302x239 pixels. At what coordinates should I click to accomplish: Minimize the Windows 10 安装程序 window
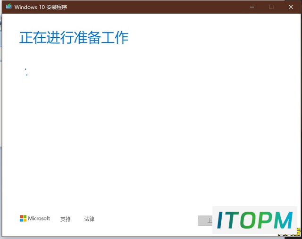point(252,7)
